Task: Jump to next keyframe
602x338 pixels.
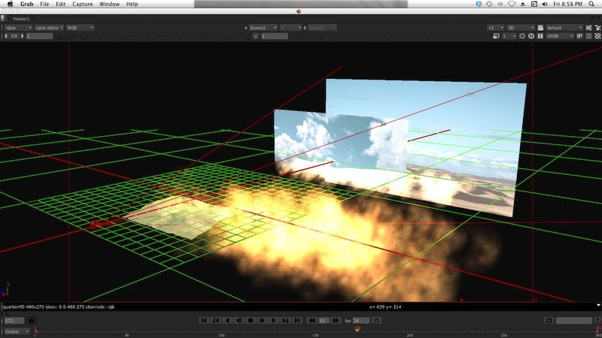Action: [x=285, y=321]
